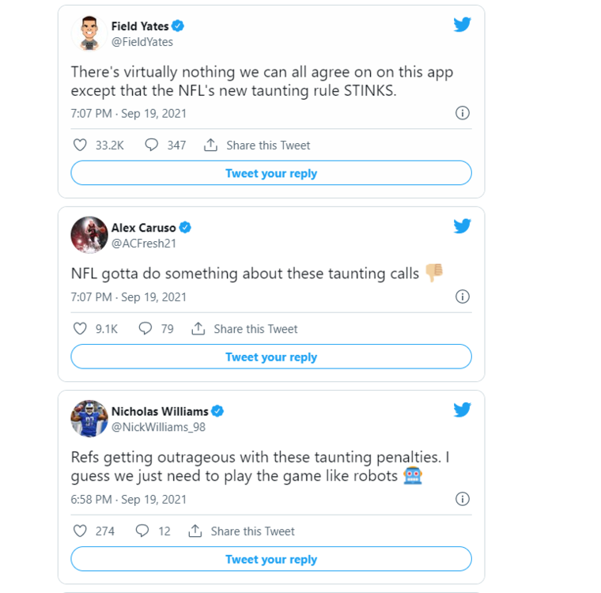The height and width of the screenshot is (593, 601).
Task: Click the info icon on Field Yates' tweet
Action: tap(463, 113)
